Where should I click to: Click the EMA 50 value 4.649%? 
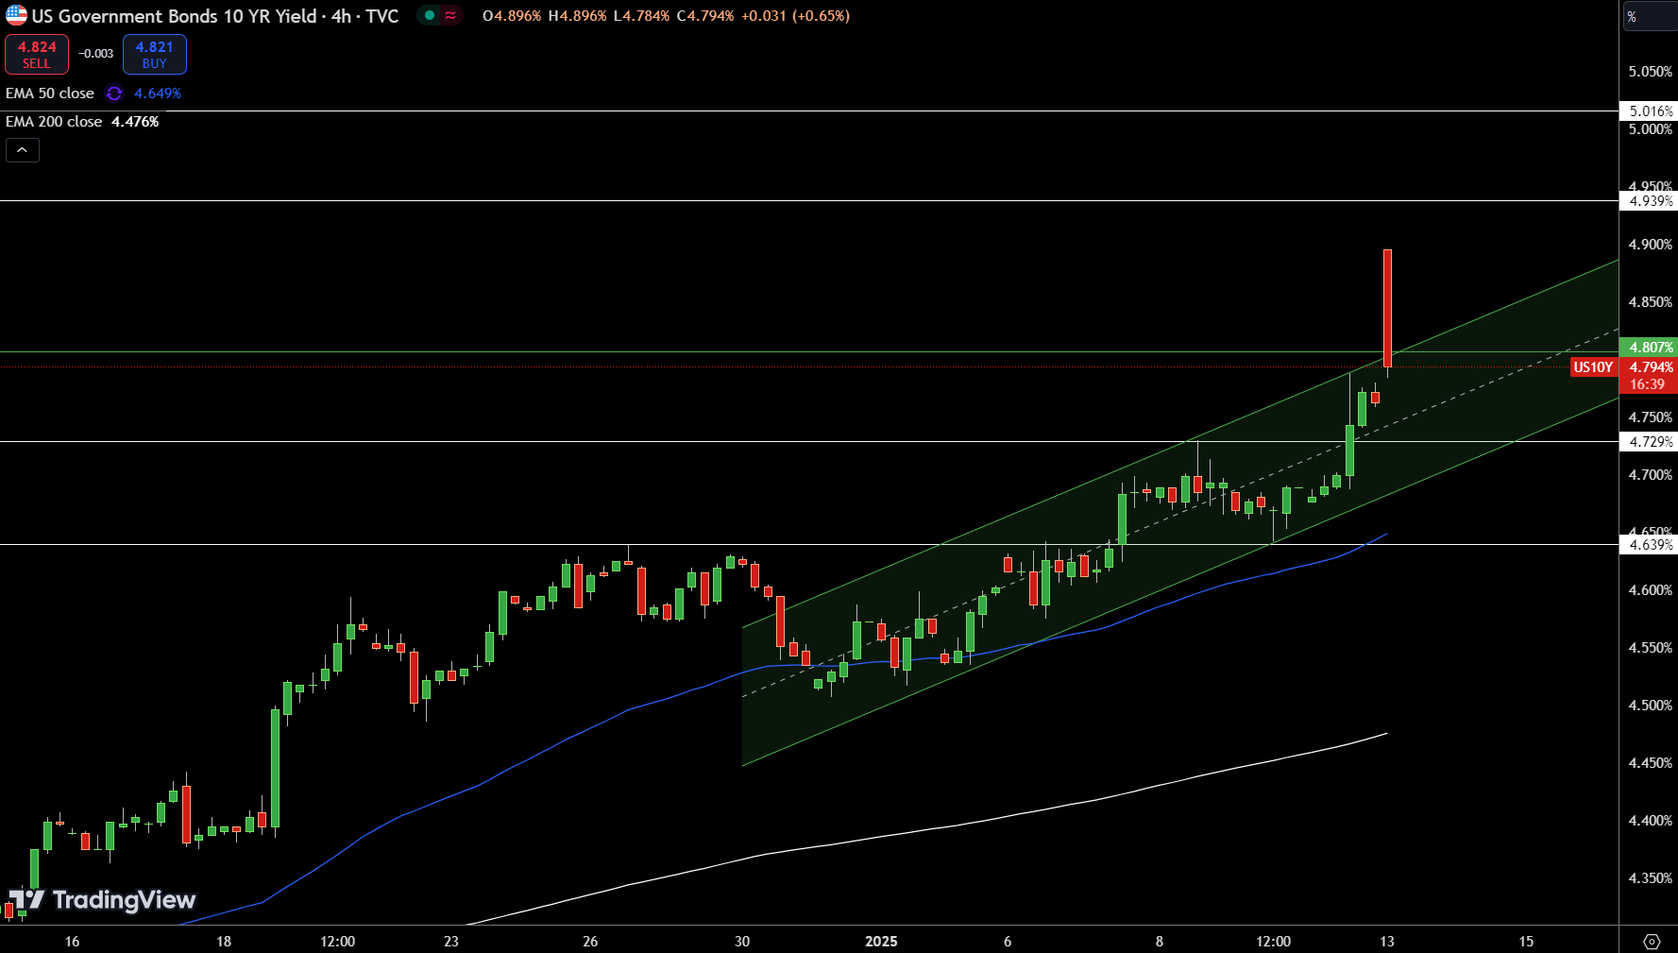point(158,94)
